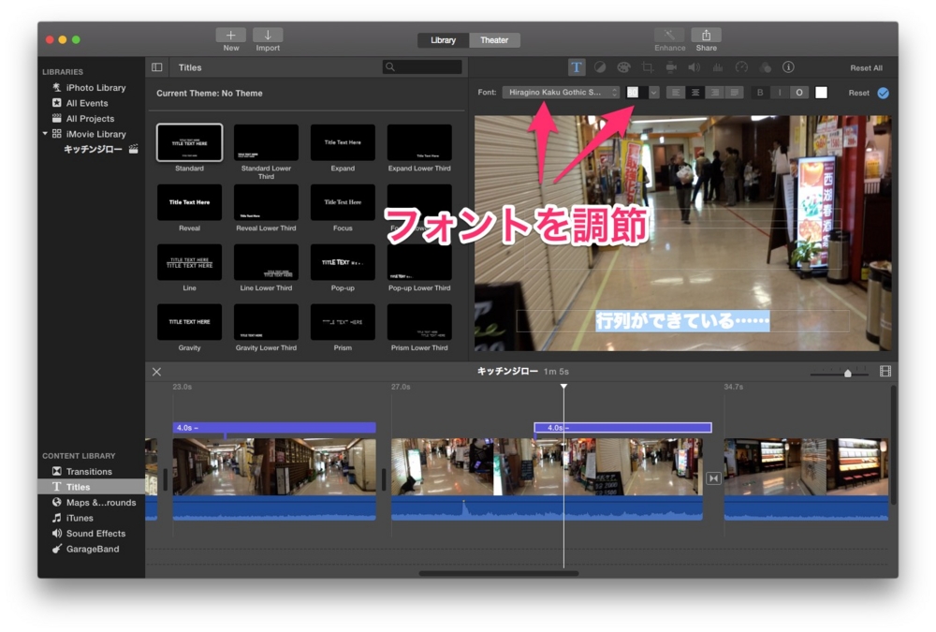Viewport: 936px width, 632px height.
Task: Apply title changes with blue checkmark
Action: point(884,93)
